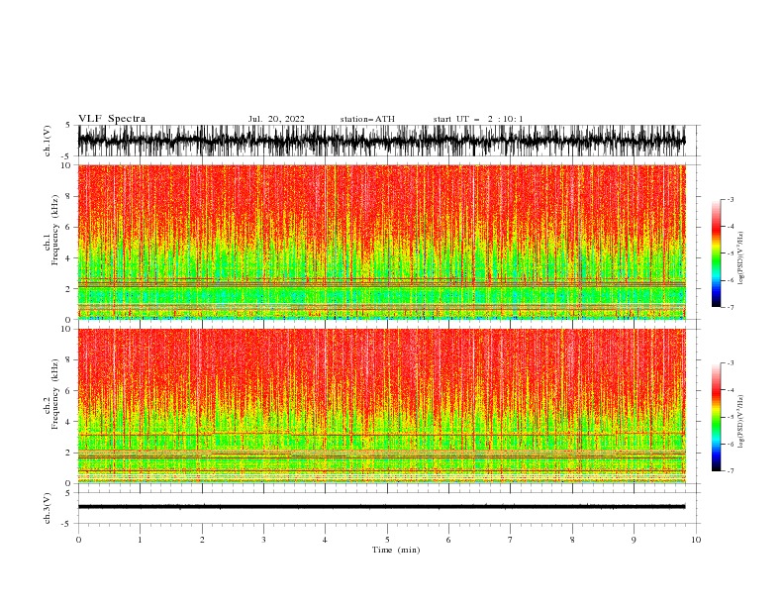
Task: Click the ch.1 frequency tick label '6'
Action: [68, 227]
